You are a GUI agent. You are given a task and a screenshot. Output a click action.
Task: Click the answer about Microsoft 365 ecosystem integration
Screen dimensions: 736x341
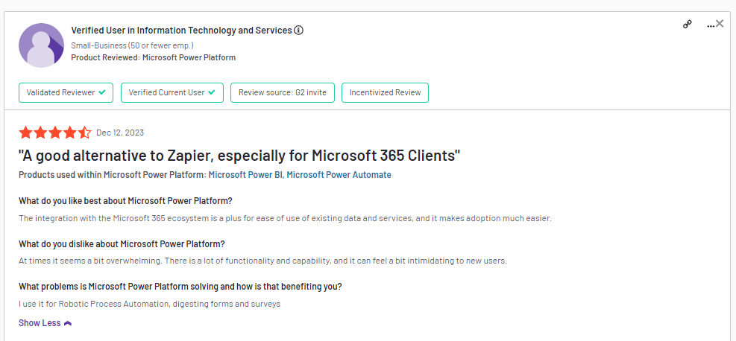pyautogui.click(x=286, y=218)
